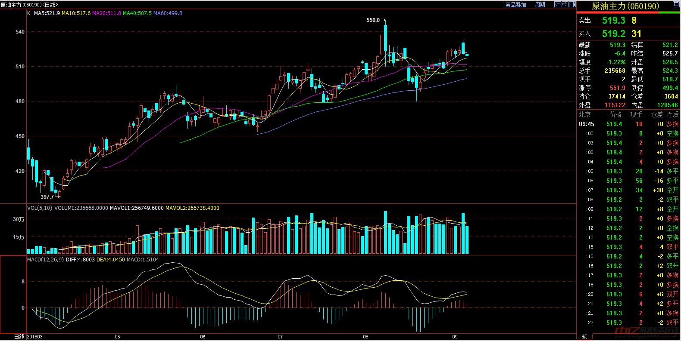Viewport: 681px width, 341px height.
Task: Click the MA20:511.8 indicator label
Action: click(106, 13)
